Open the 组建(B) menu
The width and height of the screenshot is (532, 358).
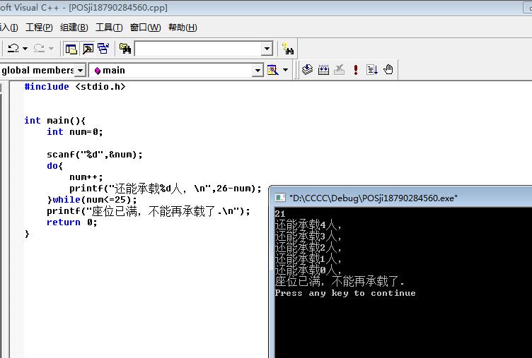click(x=74, y=28)
